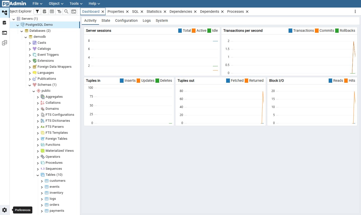Open the State dashboard sub-tab
The width and height of the screenshot is (361, 215).
[106, 20]
